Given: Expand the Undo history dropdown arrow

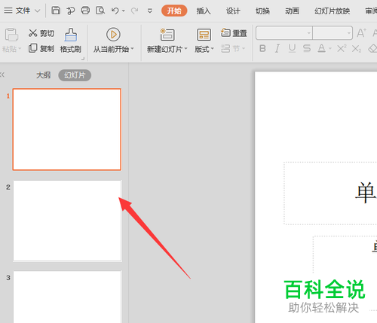Looking at the screenshot, I should click(124, 11).
